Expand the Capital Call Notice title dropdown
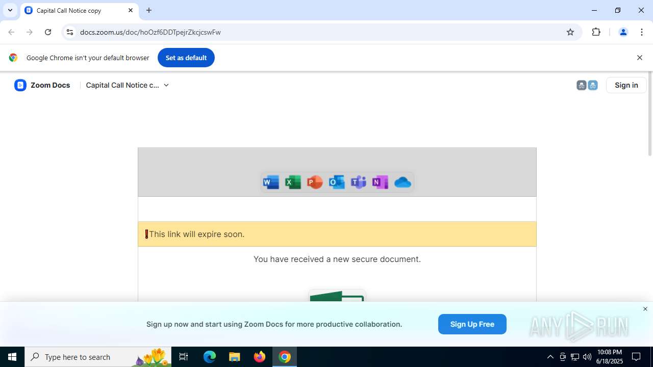This screenshot has width=653, height=367. point(166,85)
